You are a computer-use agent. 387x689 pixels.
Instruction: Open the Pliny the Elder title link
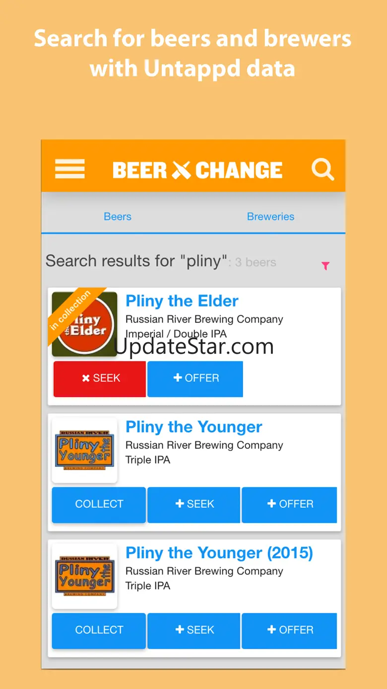coord(182,301)
